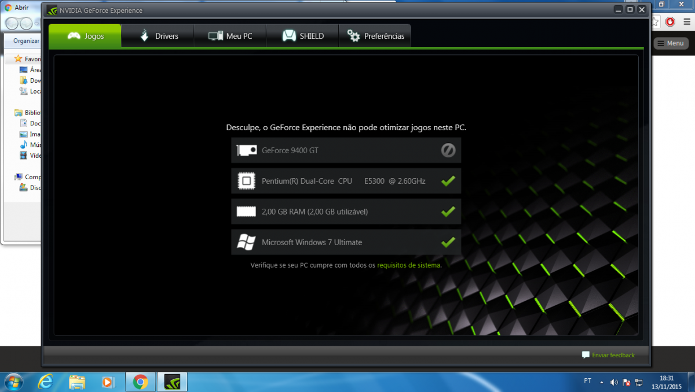This screenshot has width=695, height=392.
Task: Click Organizar in the Abrir dialog
Action: (x=27, y=41)
